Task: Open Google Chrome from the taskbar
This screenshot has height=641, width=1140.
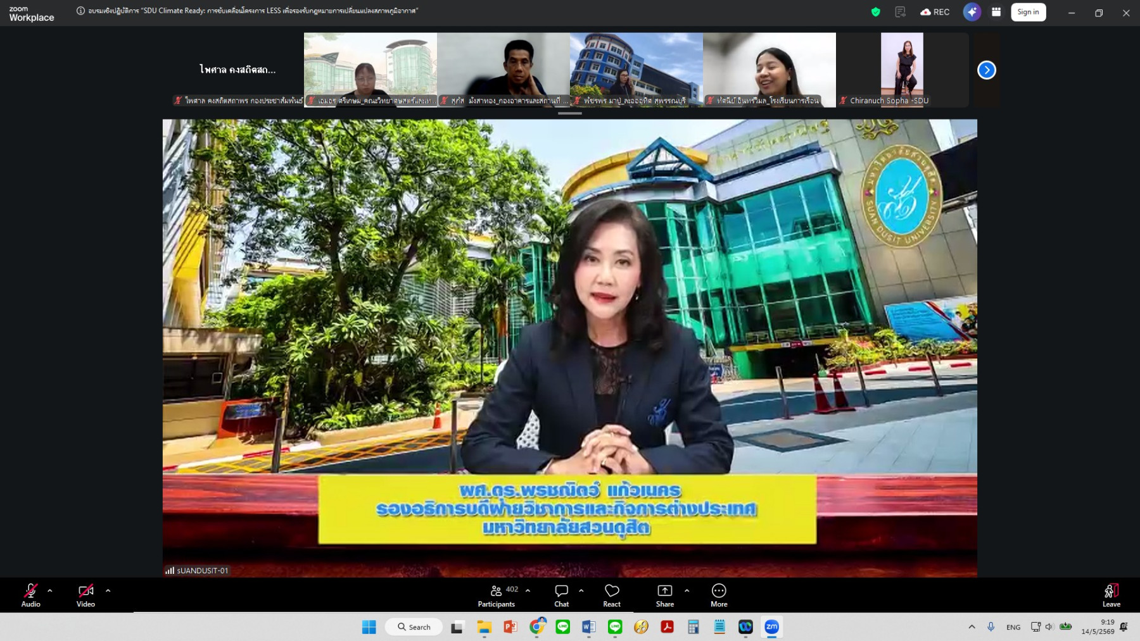Action: coord(537,627)
